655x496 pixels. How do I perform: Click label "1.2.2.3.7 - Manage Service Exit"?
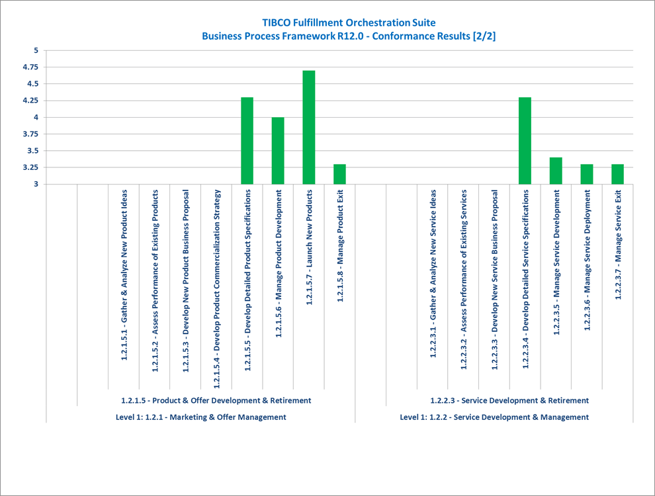click(x=618, y=244)
